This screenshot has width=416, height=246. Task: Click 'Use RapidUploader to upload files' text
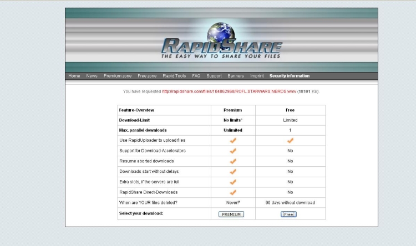[x=153, y=140]
